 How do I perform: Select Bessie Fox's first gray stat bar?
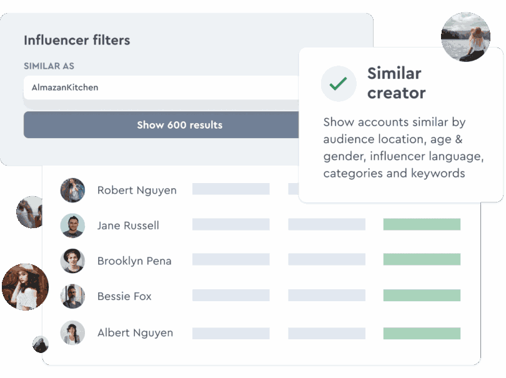(231, 295)
